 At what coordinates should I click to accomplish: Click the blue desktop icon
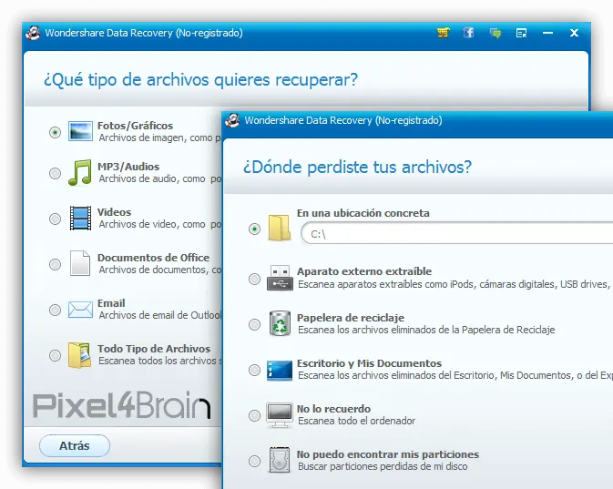(280, 371)
